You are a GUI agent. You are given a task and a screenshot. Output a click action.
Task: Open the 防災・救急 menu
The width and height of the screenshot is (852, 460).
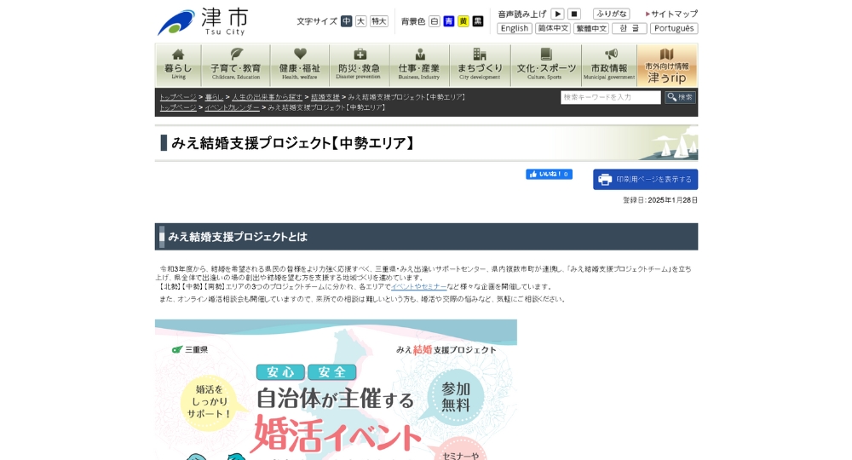point(360,66)
